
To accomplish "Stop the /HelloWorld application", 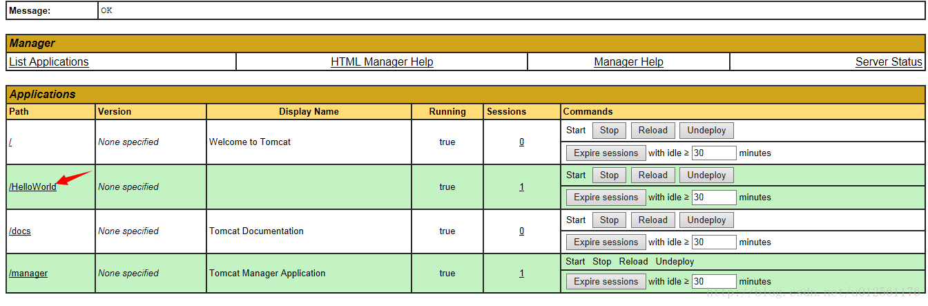I will point(609,175).
